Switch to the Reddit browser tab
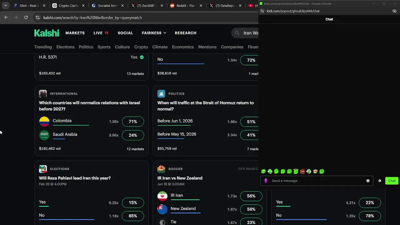The height and width of the screenshot is (225, 400). (186, 6)
